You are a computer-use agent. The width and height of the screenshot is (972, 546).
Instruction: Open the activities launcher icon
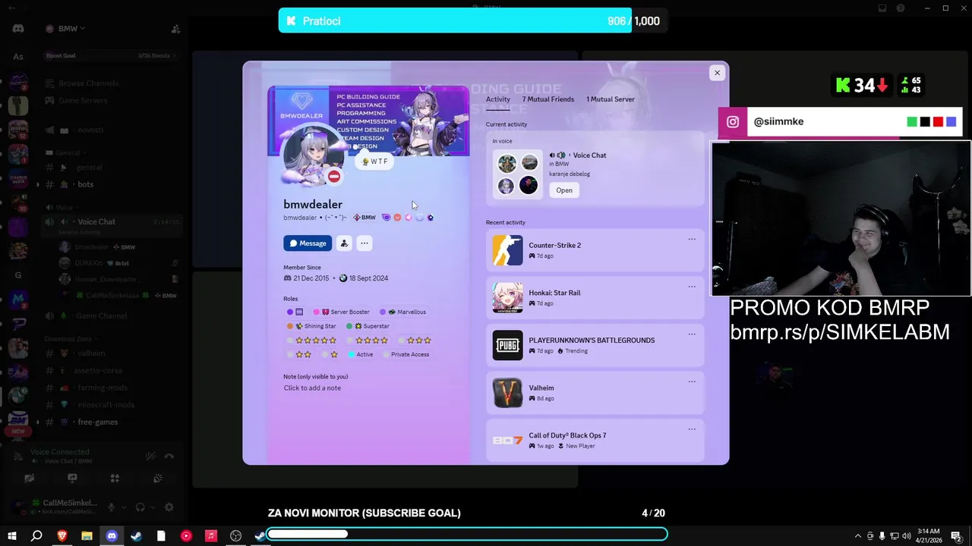click(x=115, y=479)
